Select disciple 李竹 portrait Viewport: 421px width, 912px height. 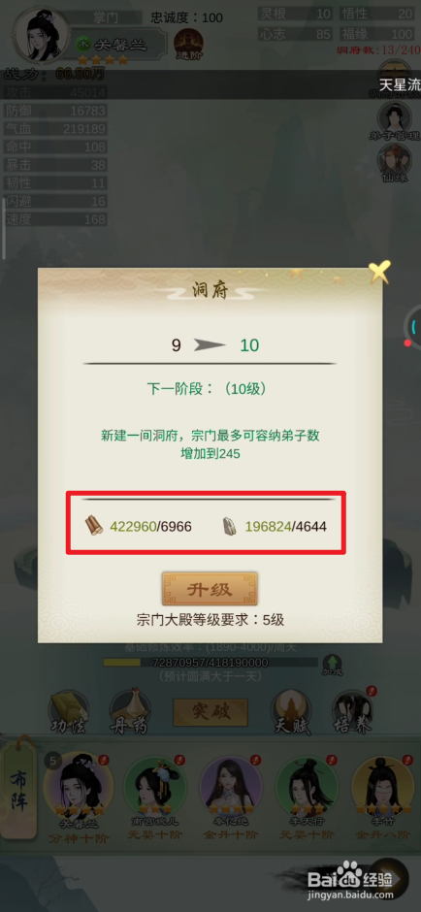click(x=383, y=787)
